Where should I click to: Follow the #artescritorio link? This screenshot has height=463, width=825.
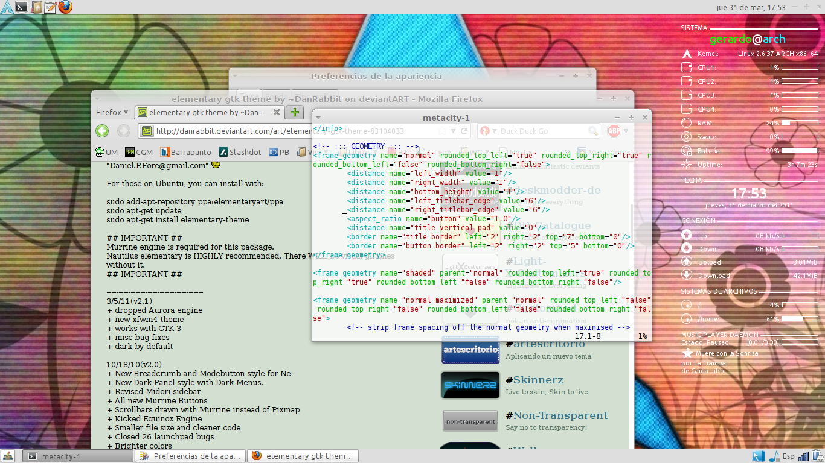point(545,344)
